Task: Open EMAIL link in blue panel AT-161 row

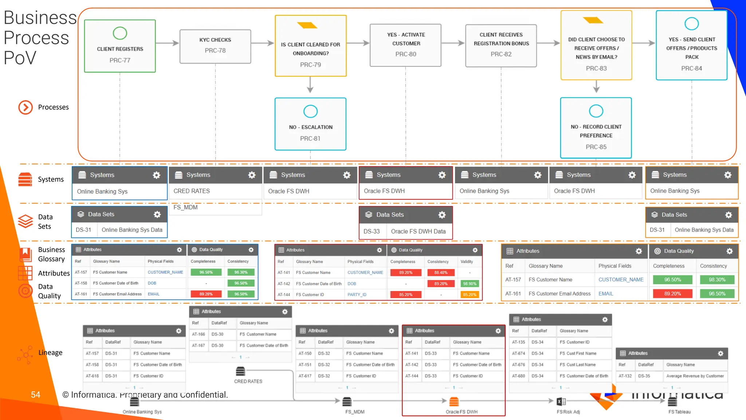Action: 154,294
